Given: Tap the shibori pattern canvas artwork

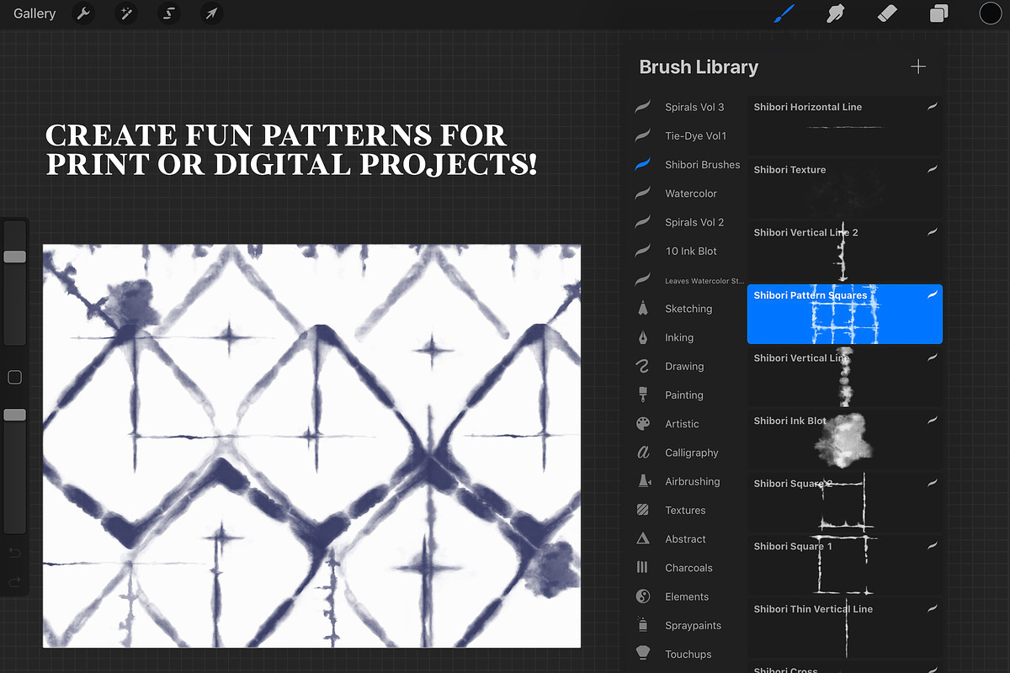Looking at the screenshot, I should pos(311,446).
